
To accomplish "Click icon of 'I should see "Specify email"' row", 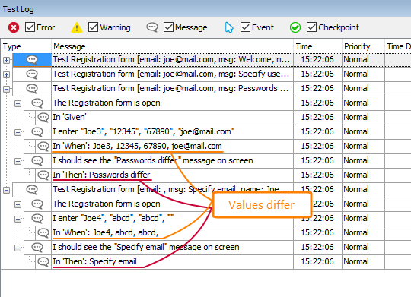I will 37,248.
